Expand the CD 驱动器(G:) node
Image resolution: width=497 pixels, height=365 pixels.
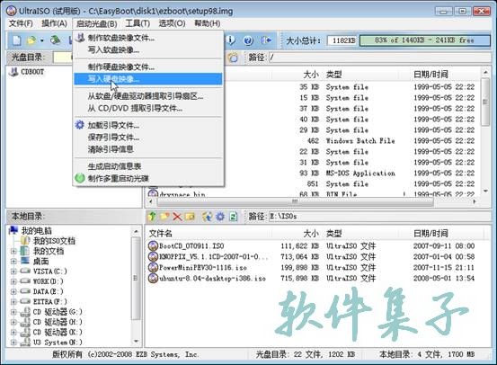13,312
